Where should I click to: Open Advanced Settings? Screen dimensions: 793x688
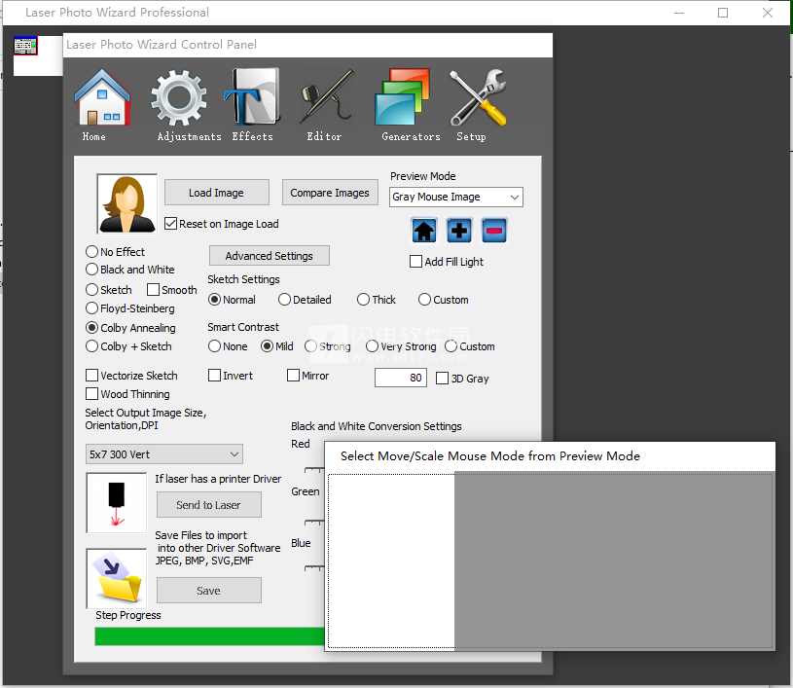[x=270, y=256]
